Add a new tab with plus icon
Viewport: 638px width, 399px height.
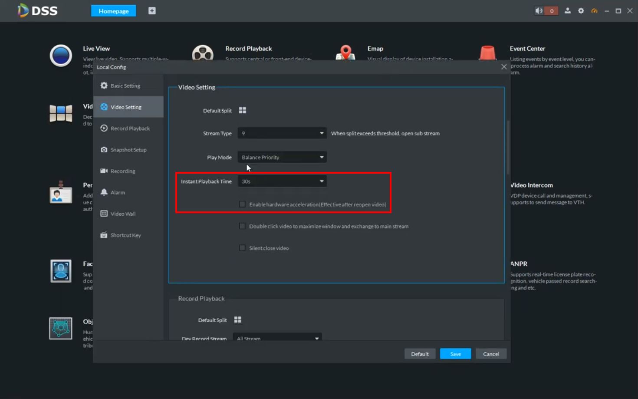click(152, 11)
